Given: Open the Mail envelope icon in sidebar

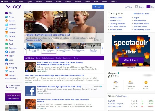Looking at the screenshot, I should 7,13.
